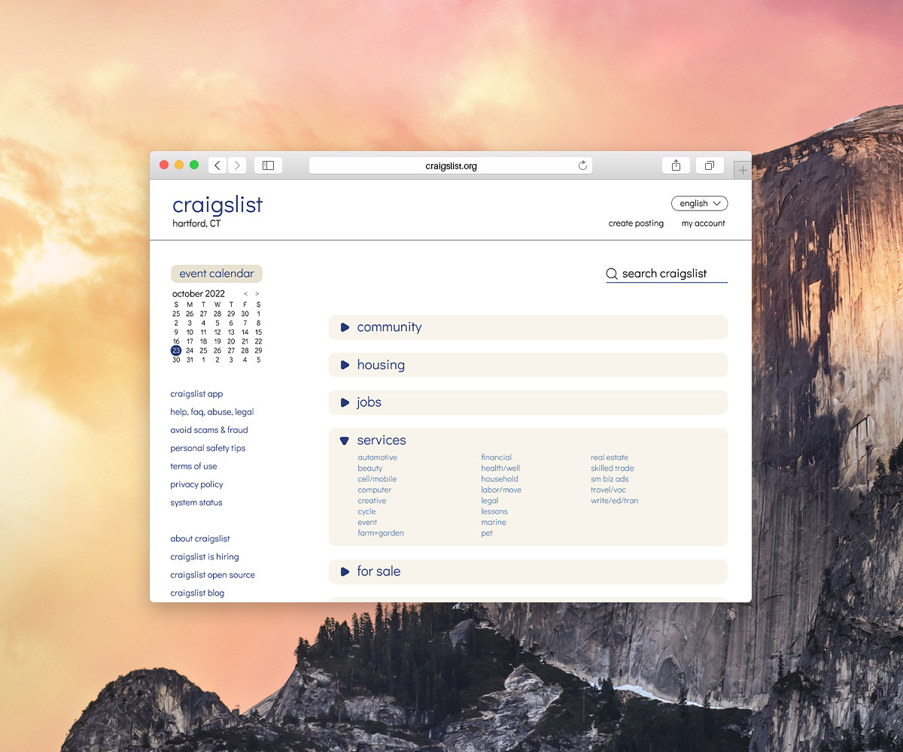Click the create posting link
The height and width of the screenshot is (752, 903).
(636, 223)
